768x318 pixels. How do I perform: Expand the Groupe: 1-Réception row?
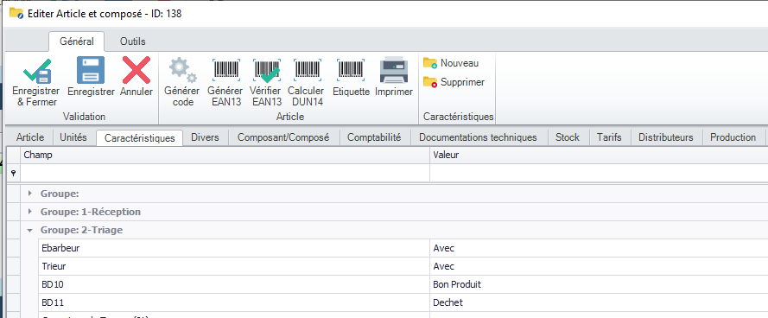point(30,212)
